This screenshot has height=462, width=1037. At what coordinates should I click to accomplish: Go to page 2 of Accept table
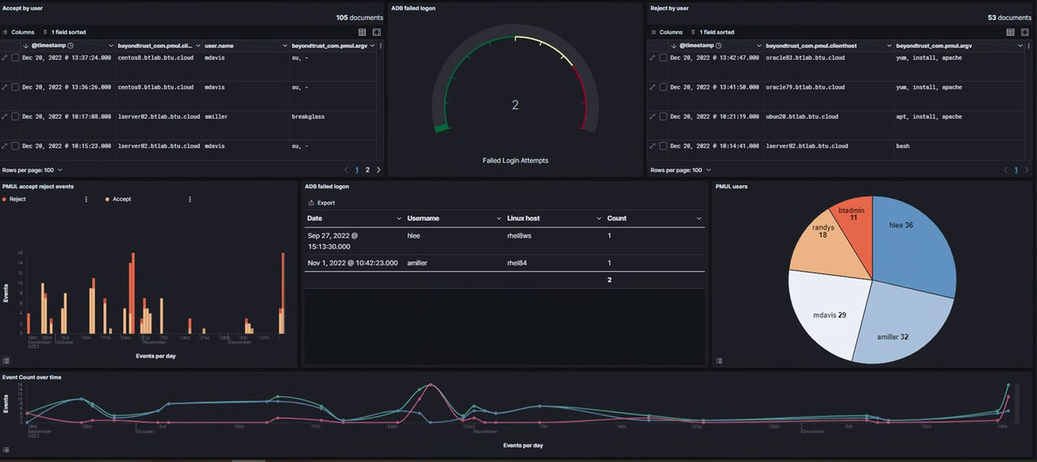pyautogui.click(x=367, y=170)
